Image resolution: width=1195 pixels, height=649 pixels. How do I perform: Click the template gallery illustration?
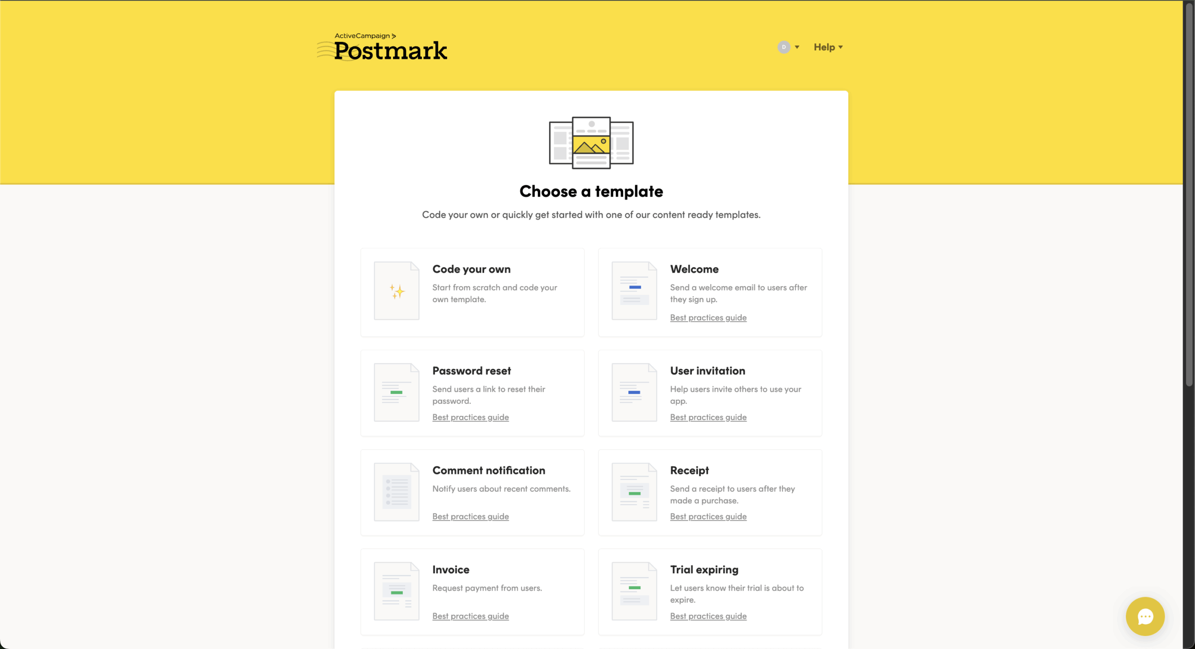[591, 142]
